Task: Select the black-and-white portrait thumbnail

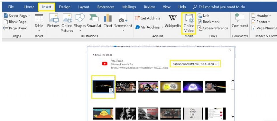Action: 126,114
